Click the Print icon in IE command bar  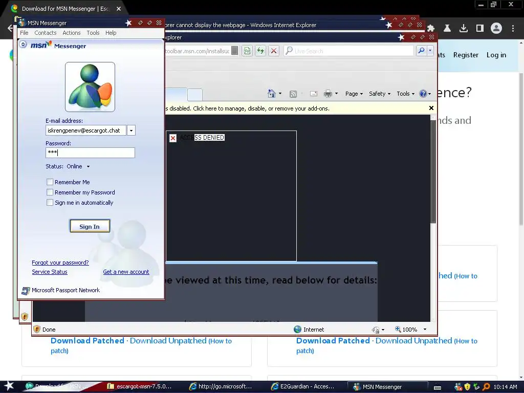pyautogui.click(x=328, y=94)
